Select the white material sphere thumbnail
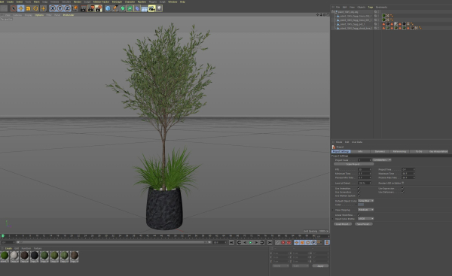Viewport: 452px width, 276px height. point(14,256)
